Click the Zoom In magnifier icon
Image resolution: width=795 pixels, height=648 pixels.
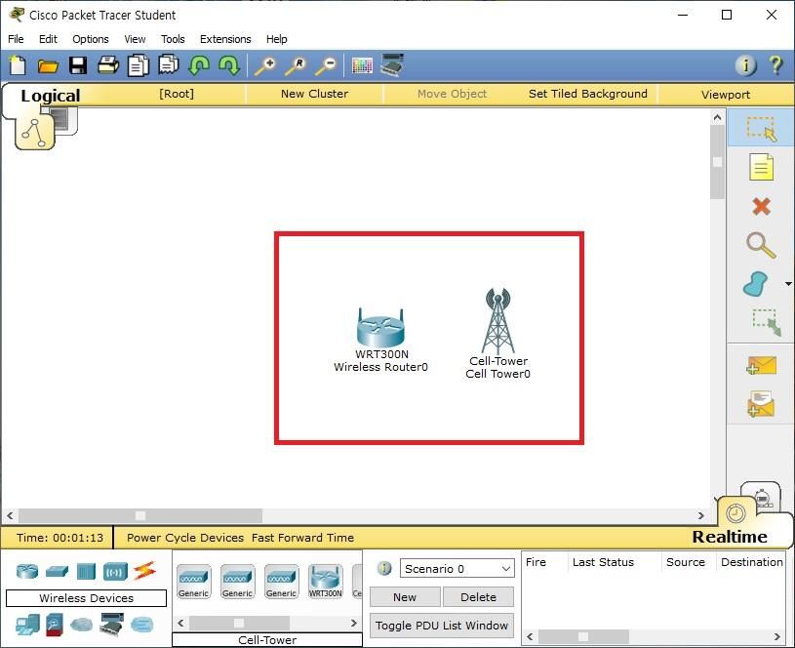264,66
